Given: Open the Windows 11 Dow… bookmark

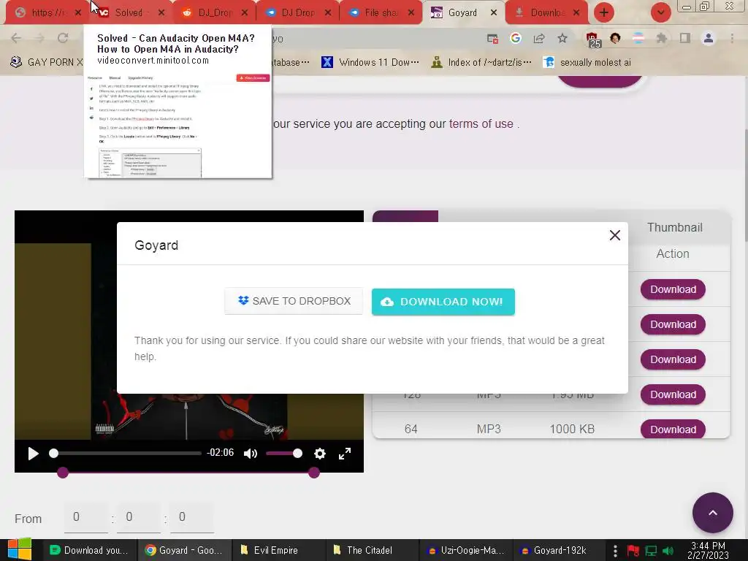Looking at the screenshot, I should (x=370, y=62).
